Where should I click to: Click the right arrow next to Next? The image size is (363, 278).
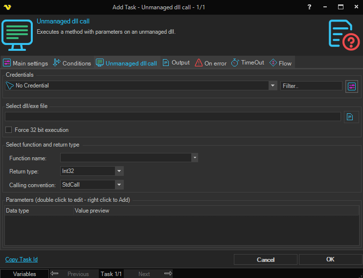tap(168, 274)
